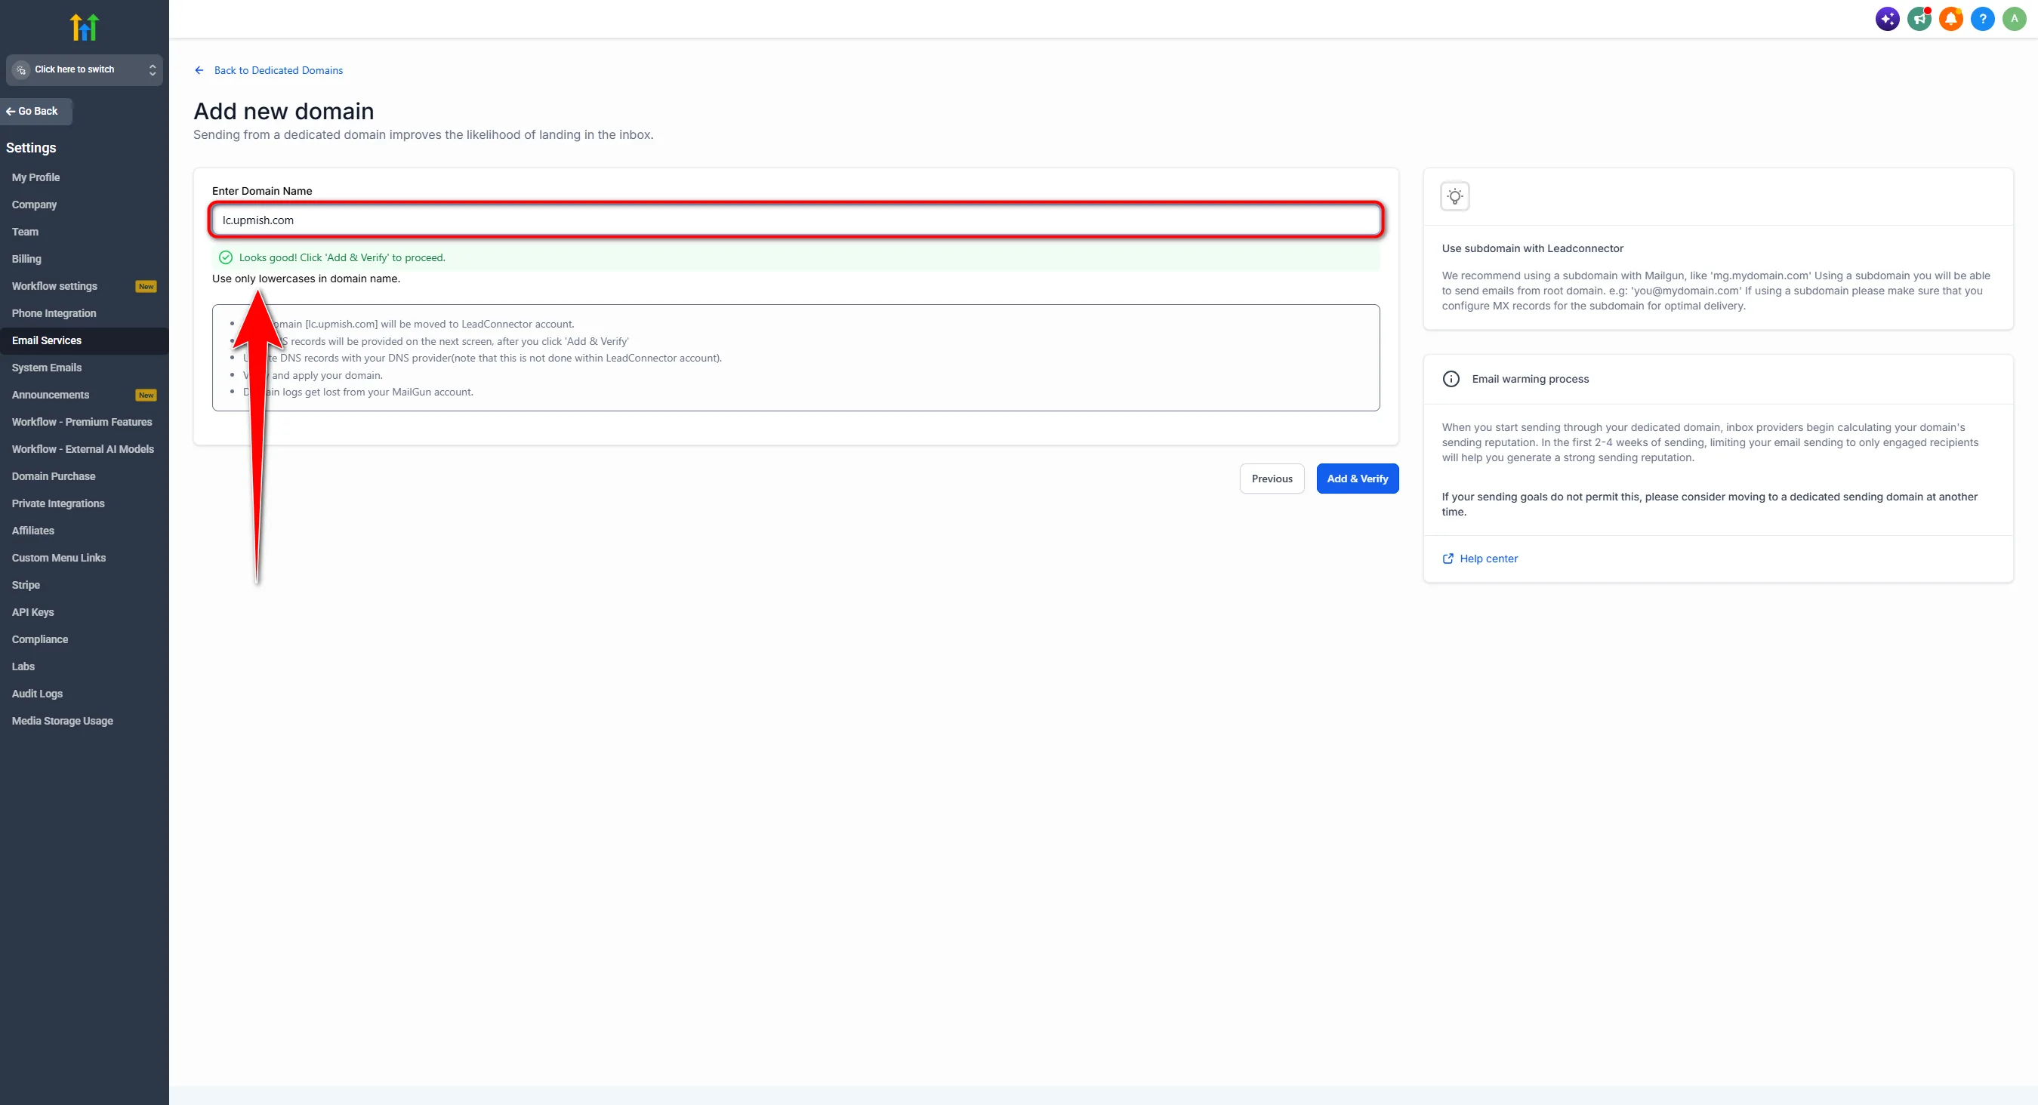Expand the 'Click here to switch' account selector
This screenshot has height=1105, width=2038.
pyautogui.click(x=84, y=69)
